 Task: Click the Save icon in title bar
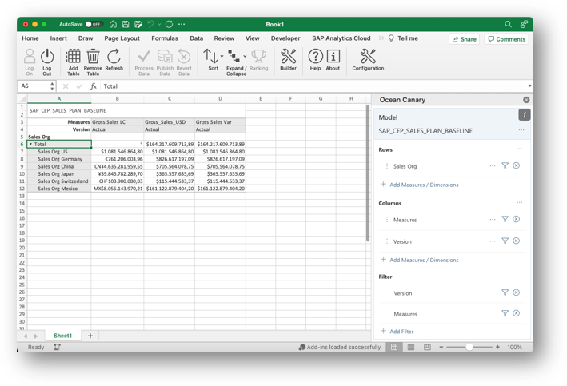(x=126, y=24)
